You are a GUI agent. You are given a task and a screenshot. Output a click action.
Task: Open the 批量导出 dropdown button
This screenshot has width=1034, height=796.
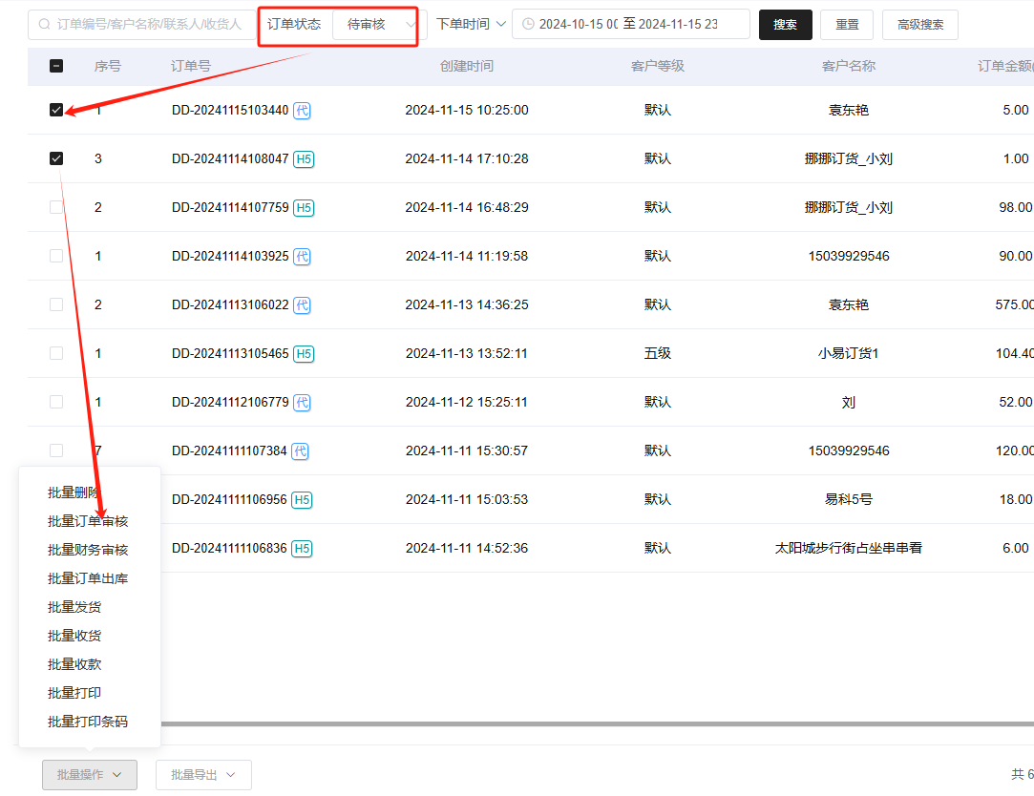click(x=203, y=775)
